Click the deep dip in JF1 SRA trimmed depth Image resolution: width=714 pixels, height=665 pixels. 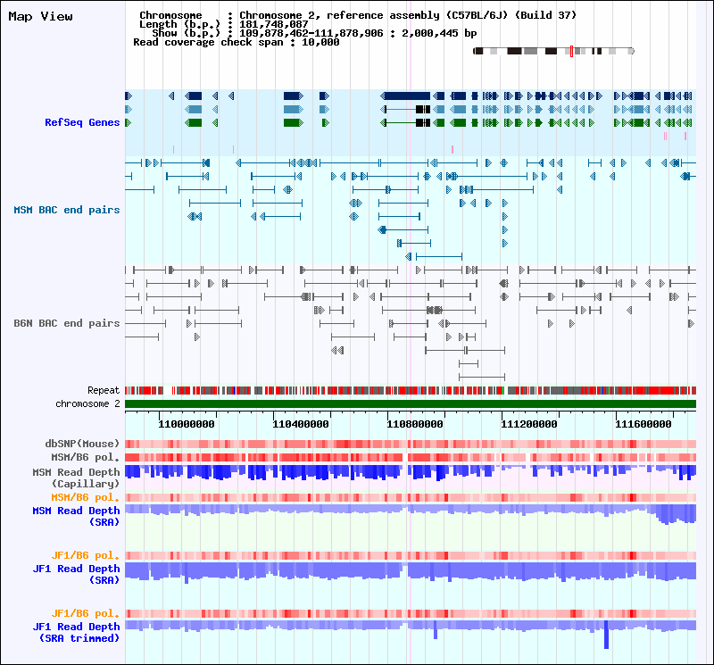click(606, 635)
